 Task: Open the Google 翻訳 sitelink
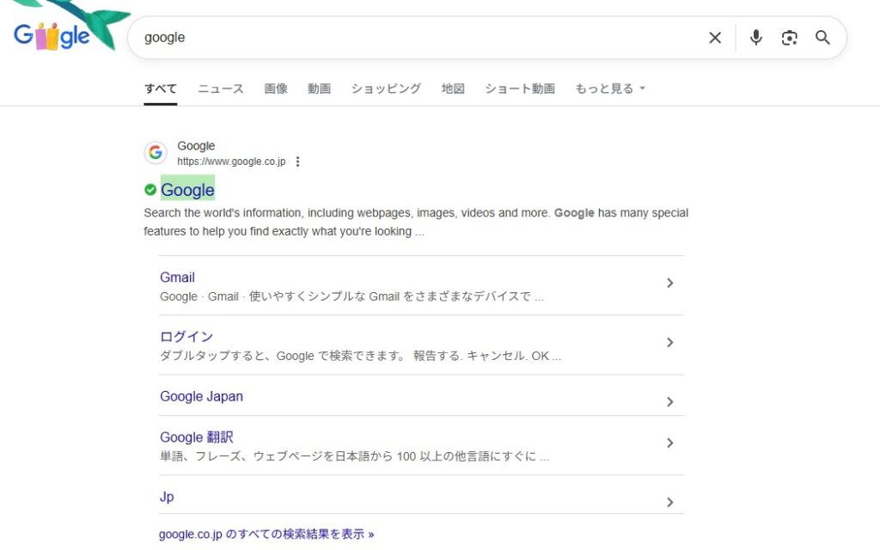pos(197,437)
